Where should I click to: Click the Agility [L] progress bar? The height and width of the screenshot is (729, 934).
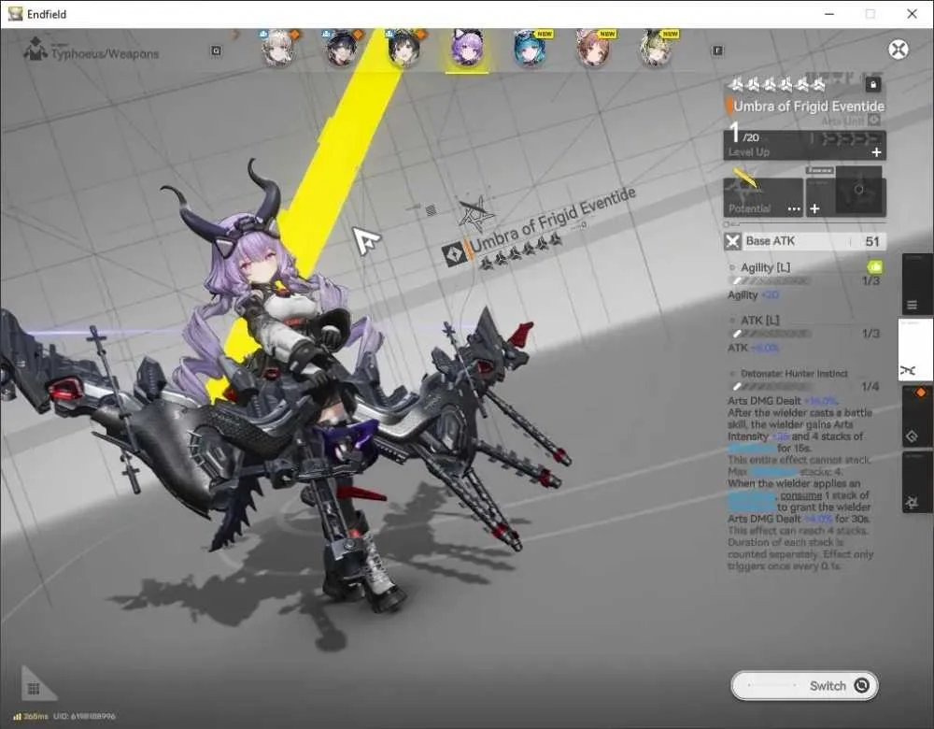click(x=770, y=280)
